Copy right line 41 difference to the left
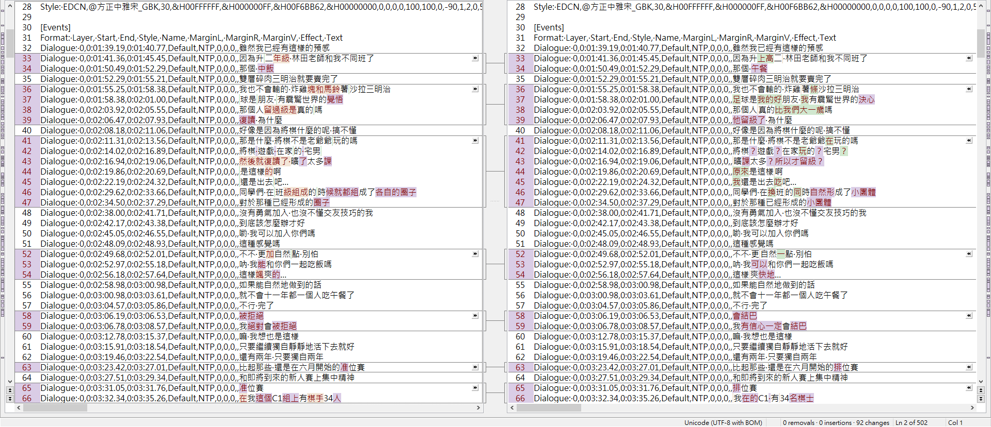Viewport: 991px width, 427px height. pos(969,141)
